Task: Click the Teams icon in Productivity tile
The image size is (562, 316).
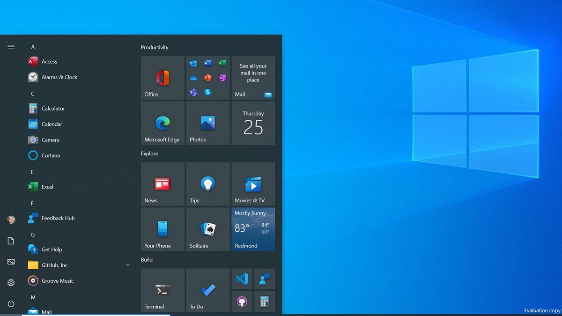Action: pos(193,92)
